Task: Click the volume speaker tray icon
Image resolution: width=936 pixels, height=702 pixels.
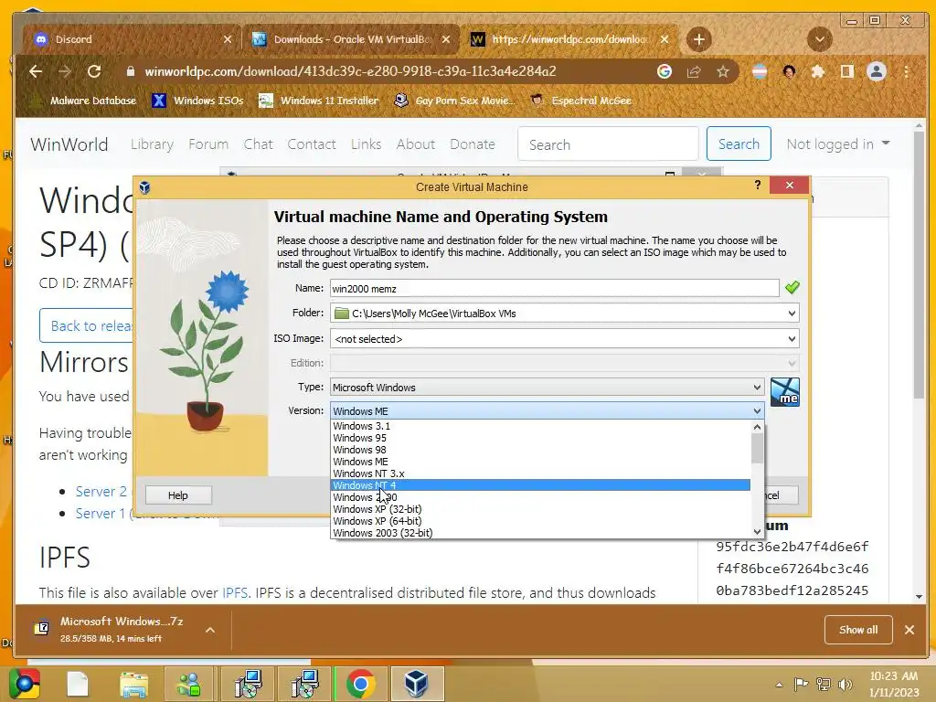Action: click(845, 685)
